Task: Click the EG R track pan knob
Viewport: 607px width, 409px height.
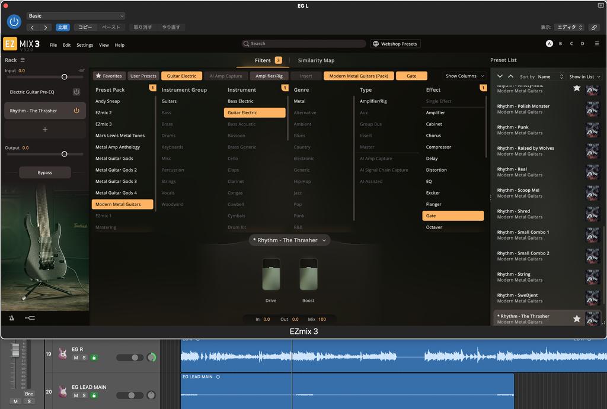Action: coord(151,357)
